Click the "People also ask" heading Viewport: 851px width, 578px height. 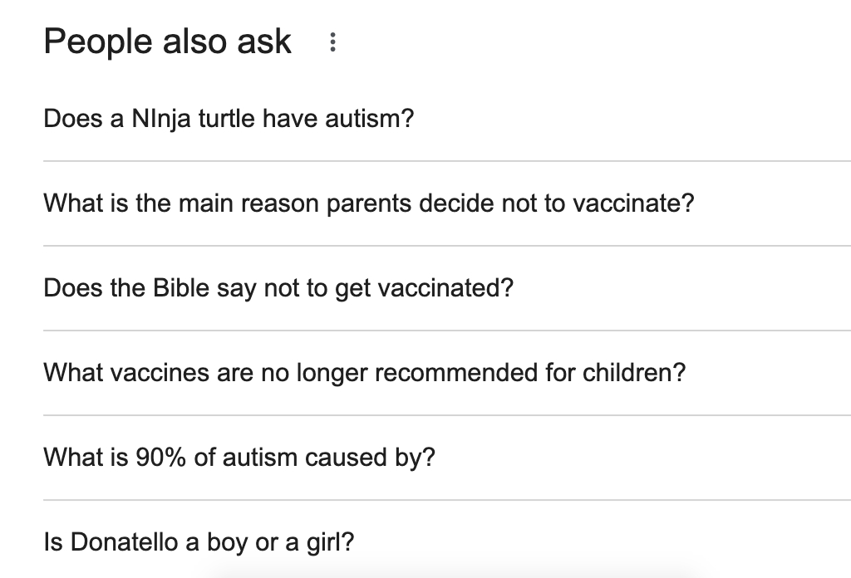coord(167,42)
